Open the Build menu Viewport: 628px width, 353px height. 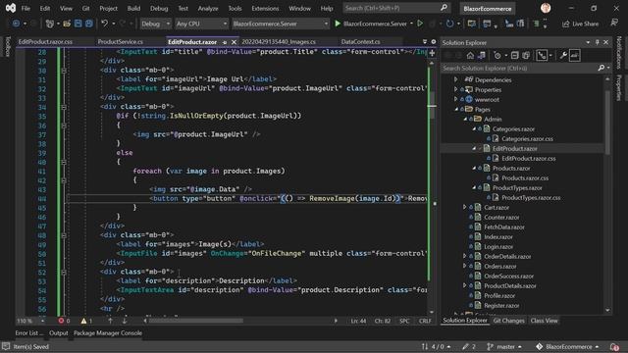tap(133, 8)
